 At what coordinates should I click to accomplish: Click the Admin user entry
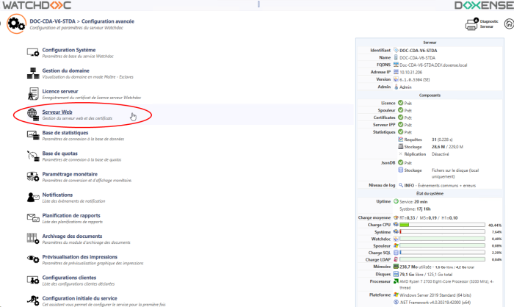(405, 87)
